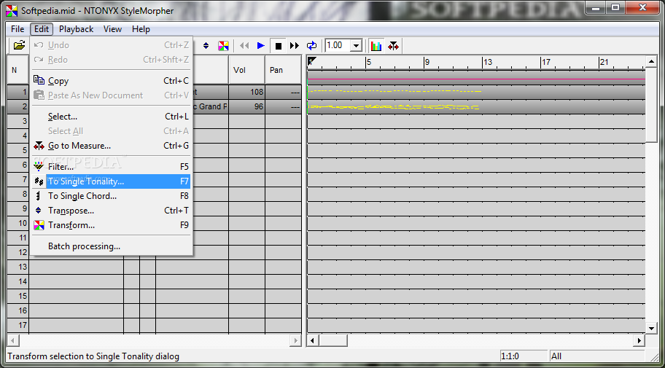This screenshot has width=665, height=368.
Task: Click measure 17 on the timeline ruler
Action: pos(546,63)
